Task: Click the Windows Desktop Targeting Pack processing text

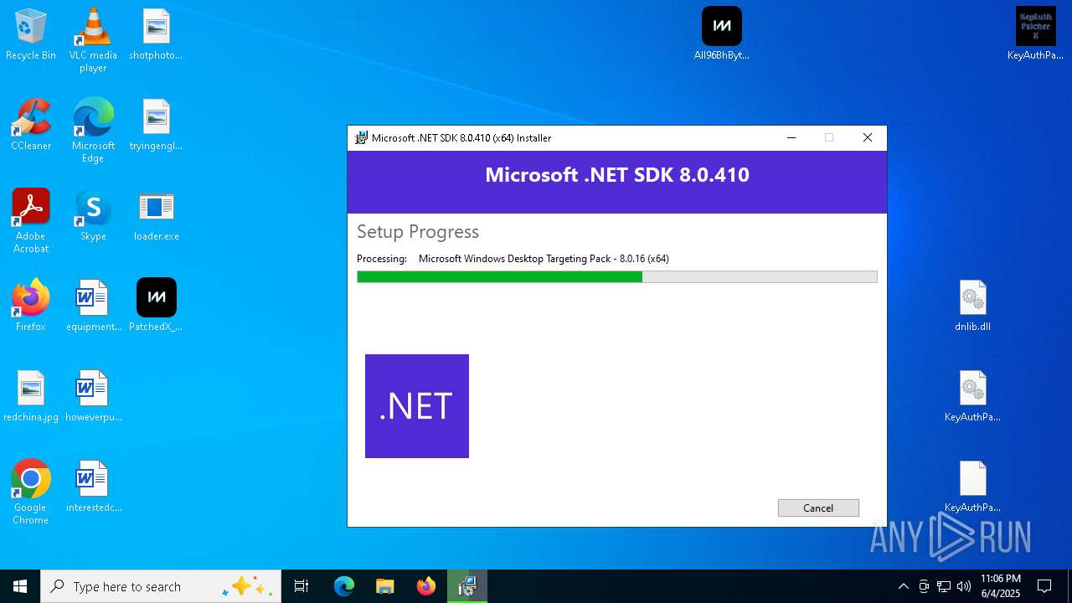Action: tap(544, 259)
